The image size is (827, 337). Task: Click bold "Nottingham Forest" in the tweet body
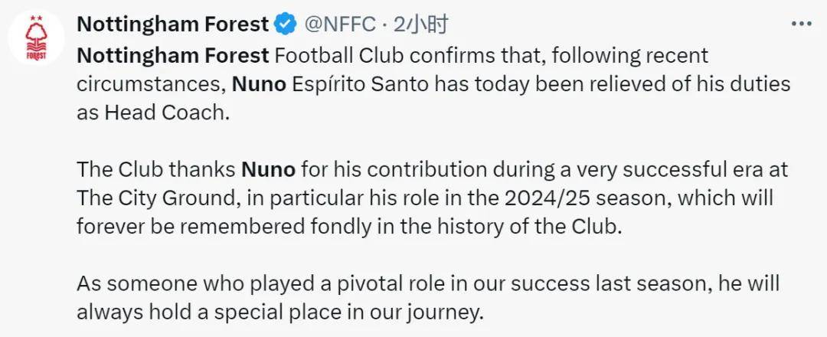[173, 56]
